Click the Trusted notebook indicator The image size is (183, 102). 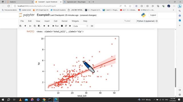127,21
